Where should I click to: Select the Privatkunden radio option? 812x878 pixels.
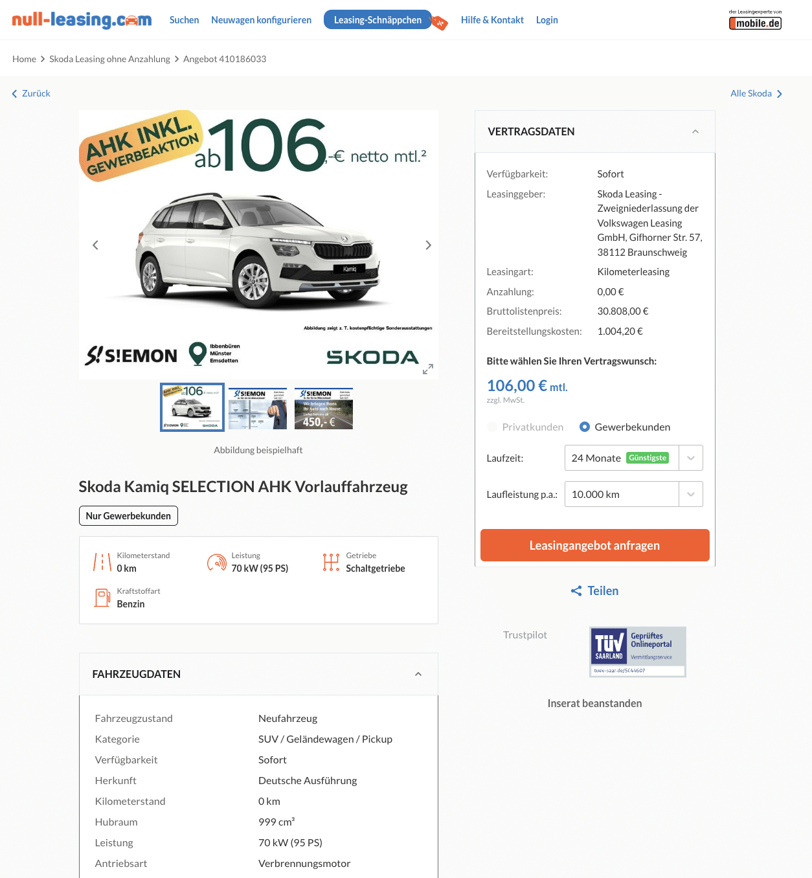tap(492, 427)
